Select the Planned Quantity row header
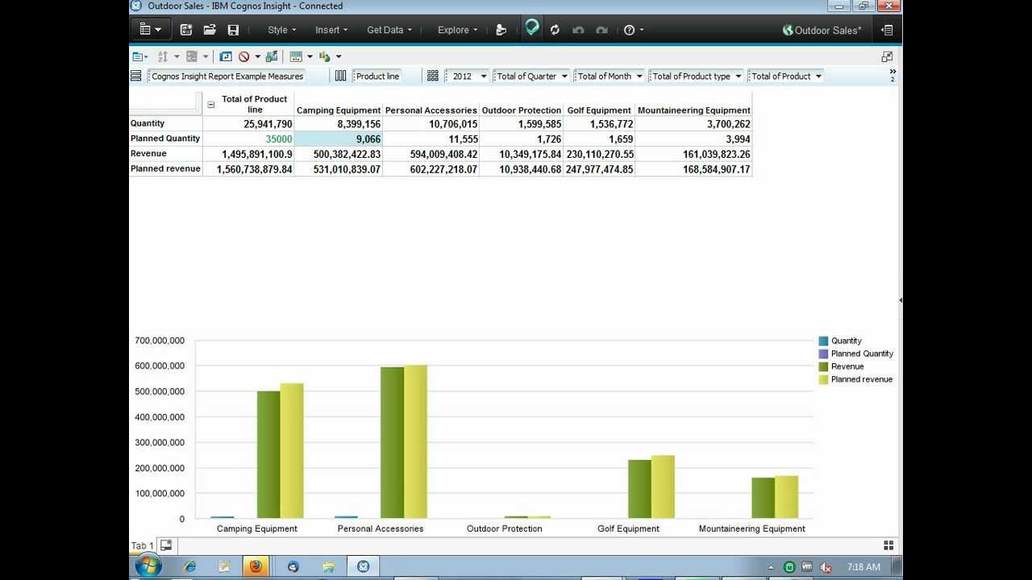Screen dimensions: 1032x580 (165, 139)
